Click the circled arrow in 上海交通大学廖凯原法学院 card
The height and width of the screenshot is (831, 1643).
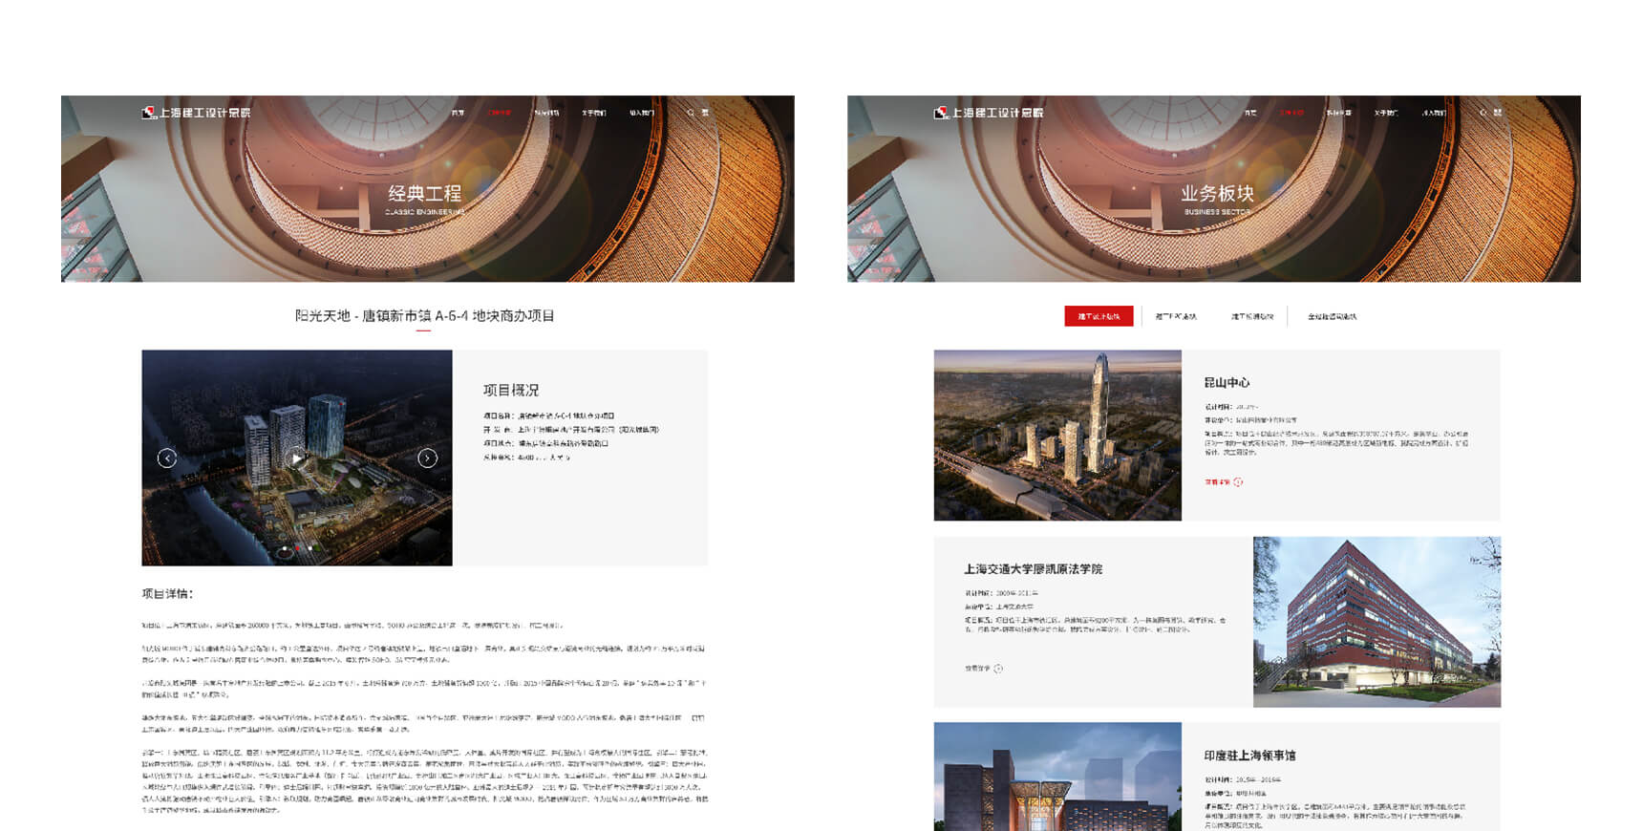pos(998,669)
